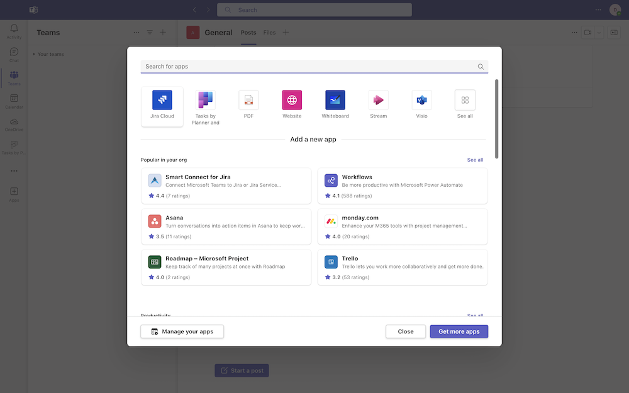Screen dimensions: 629x393
Task: Switch to the Posts tab
Action: (248, 33)
